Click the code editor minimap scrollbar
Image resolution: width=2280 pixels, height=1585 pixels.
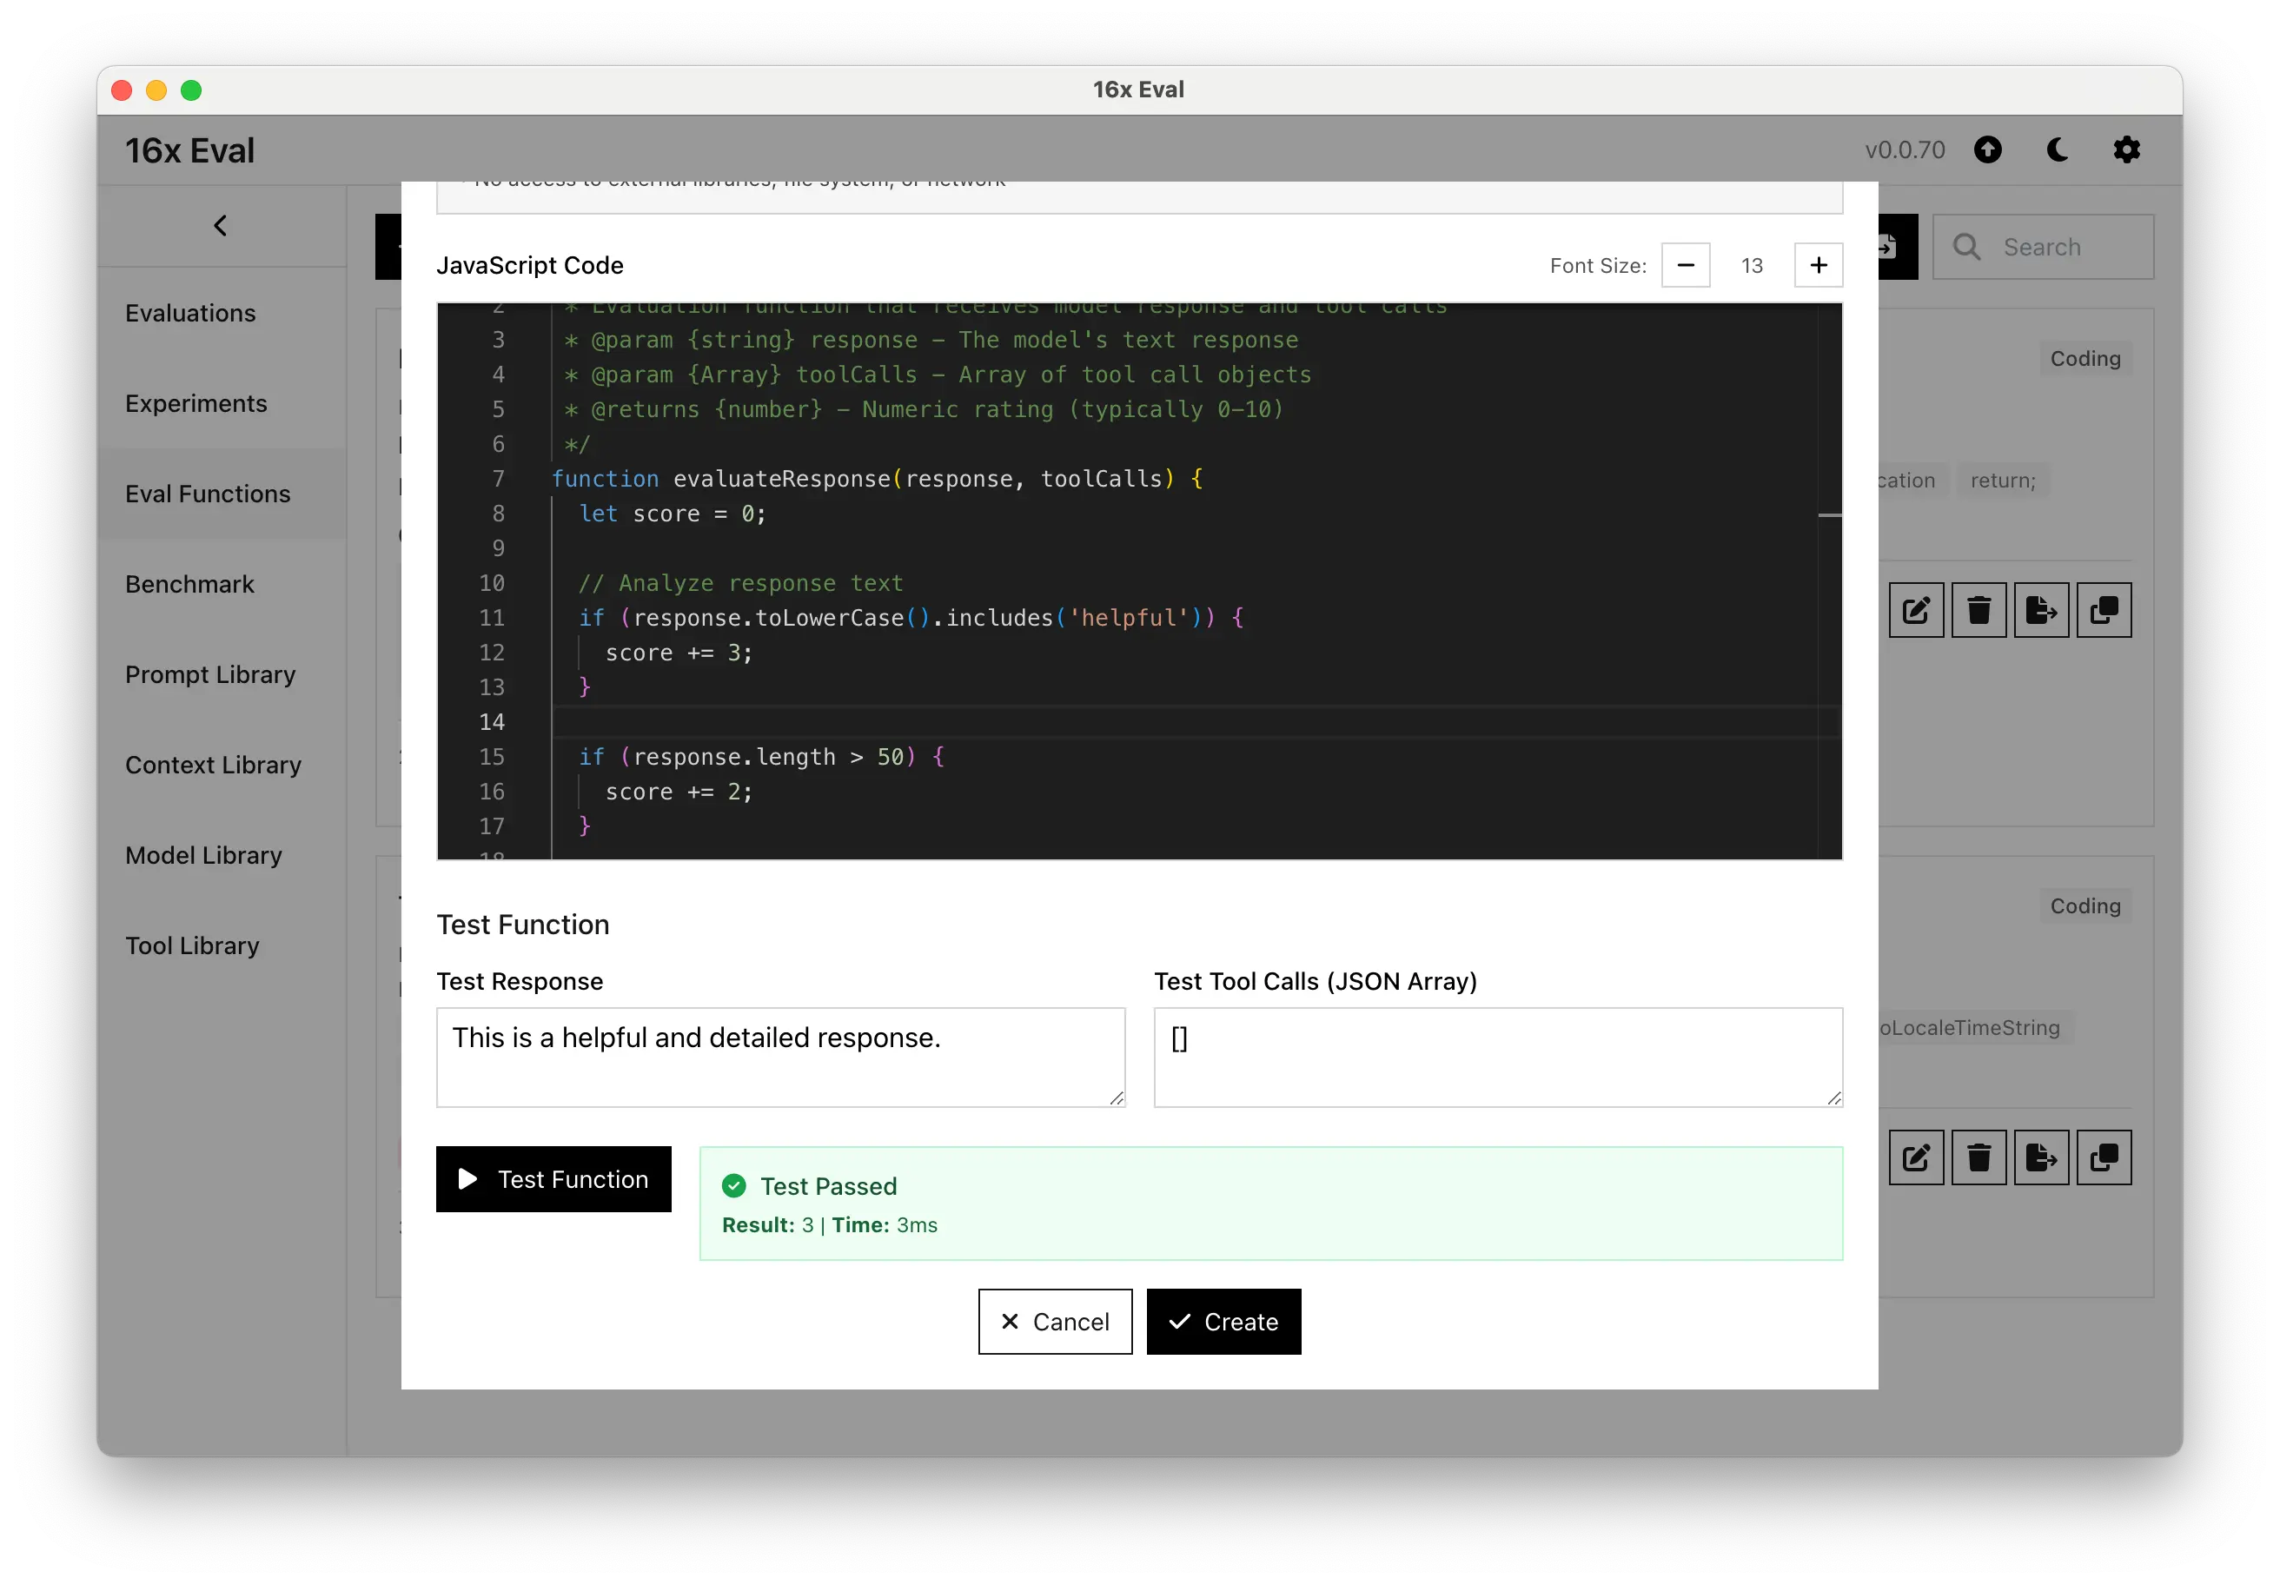click(x=1829, y=515)
